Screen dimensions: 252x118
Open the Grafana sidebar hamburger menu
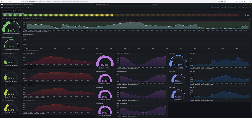(x=2, y=7)
